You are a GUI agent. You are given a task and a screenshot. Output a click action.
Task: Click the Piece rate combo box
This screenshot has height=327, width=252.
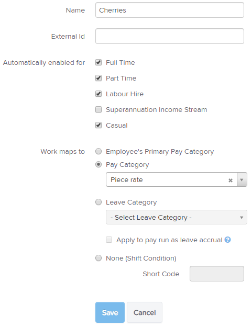(177, 179)
